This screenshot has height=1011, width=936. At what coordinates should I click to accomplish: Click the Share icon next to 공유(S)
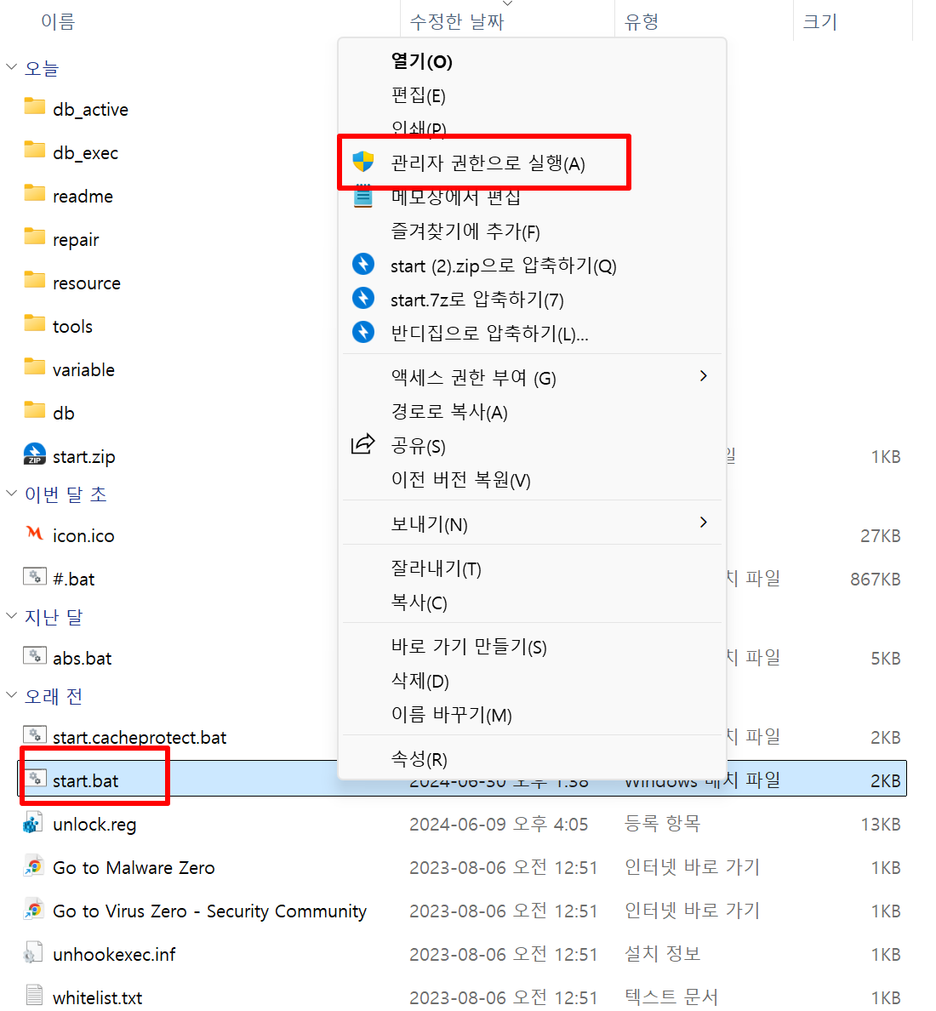363,443
